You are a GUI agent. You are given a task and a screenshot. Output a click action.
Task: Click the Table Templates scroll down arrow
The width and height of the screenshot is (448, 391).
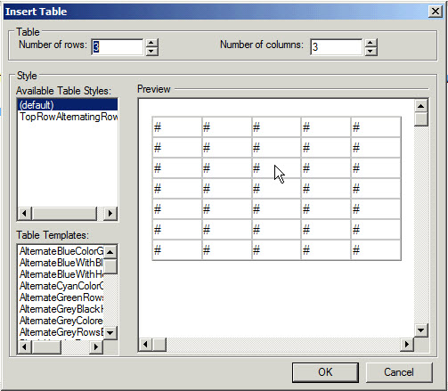pos(110,332)
